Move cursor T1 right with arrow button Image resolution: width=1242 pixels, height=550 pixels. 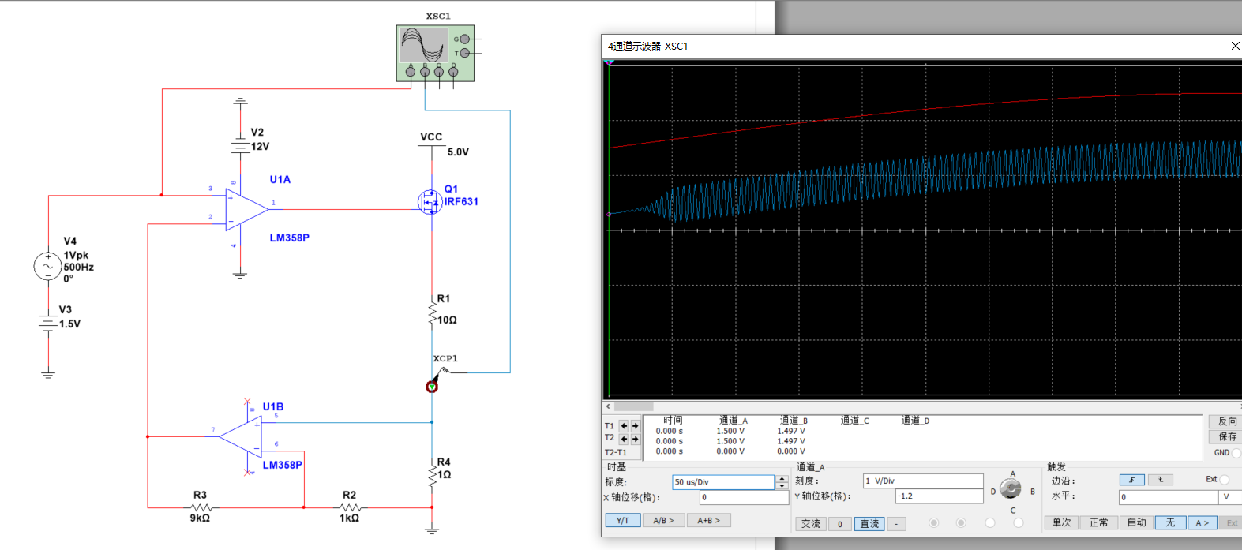coord(635,426)
